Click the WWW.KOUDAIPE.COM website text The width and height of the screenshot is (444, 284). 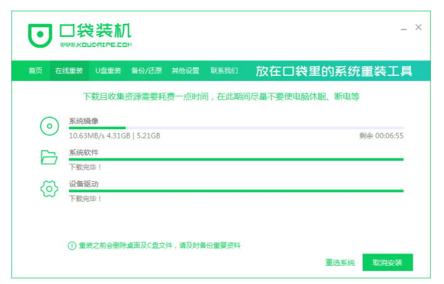tap(96, 45)
